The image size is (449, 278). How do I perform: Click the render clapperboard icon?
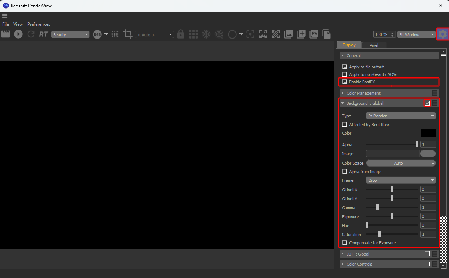pyautogui.click(x=6, y=34)
